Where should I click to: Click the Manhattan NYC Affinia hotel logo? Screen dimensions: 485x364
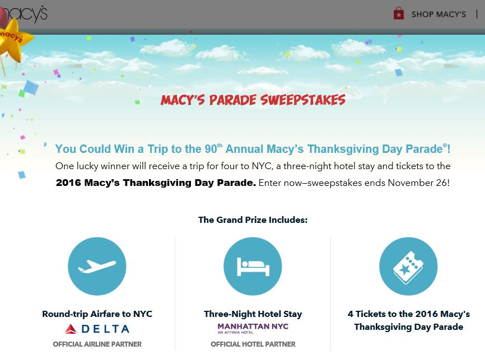point(253,328)
